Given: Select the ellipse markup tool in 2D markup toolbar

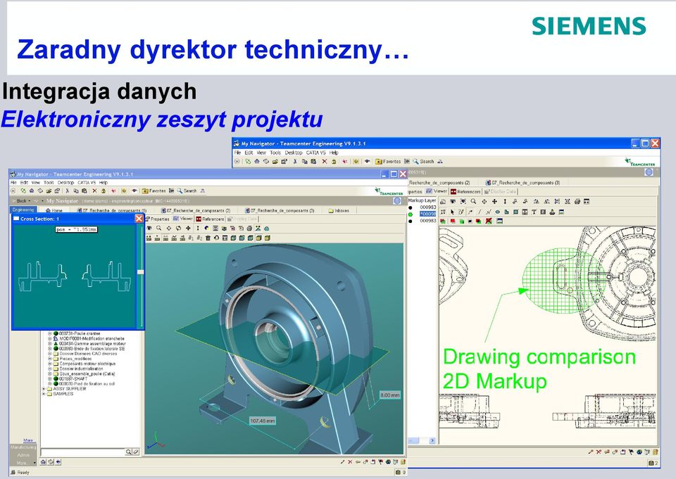Looking at the screenshot, I should [x=498, y=212].
